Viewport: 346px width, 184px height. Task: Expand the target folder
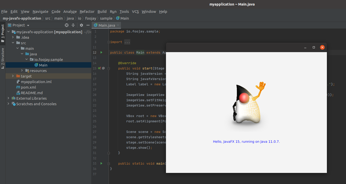point(13,76)
